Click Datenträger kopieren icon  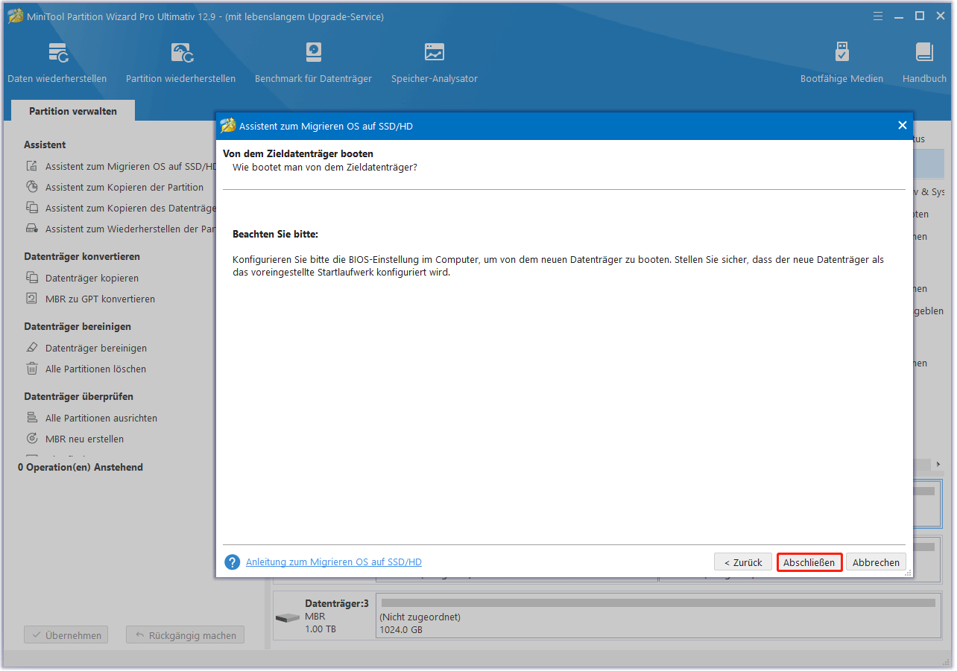[x=32, y=278]
